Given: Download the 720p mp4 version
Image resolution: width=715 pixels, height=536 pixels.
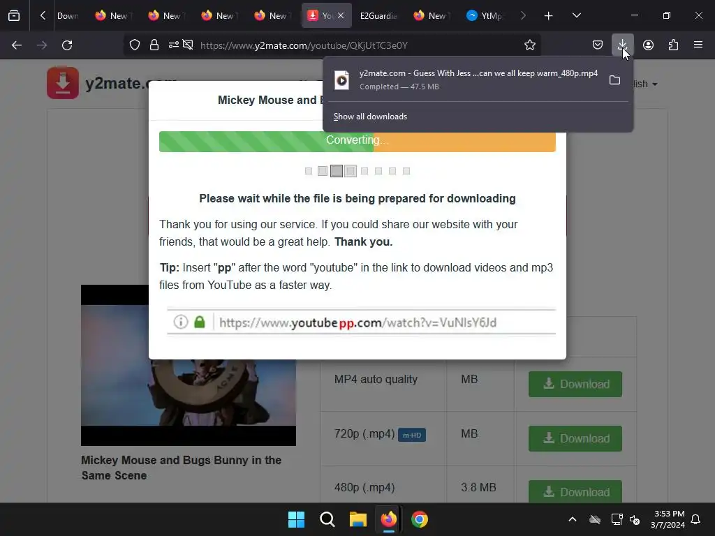Looking at the screenshot, I should click(x=575, y=438).
